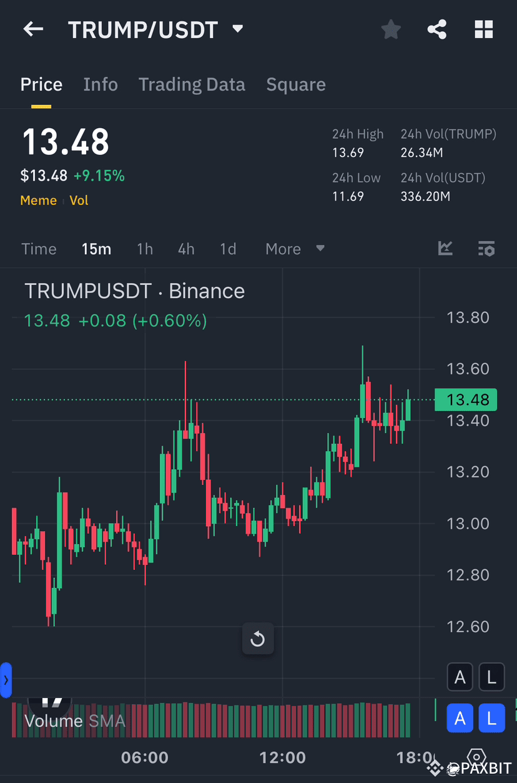
Task: Tap the 12:00 time axis label
Action: pyautogui.click(x=282, y=758)
